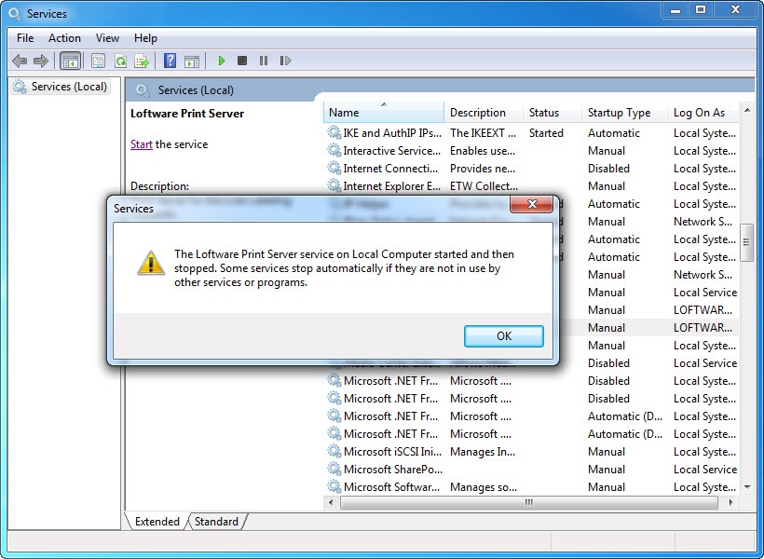Click the gear icon beside Internet Explorer E...

(334, 185)
